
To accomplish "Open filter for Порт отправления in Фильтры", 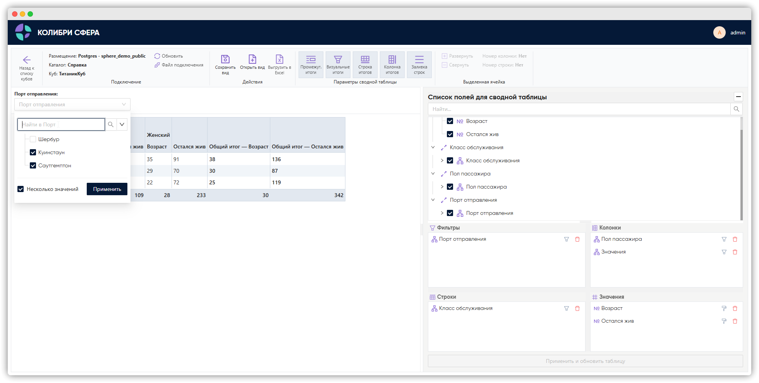I will pos(567,239).
